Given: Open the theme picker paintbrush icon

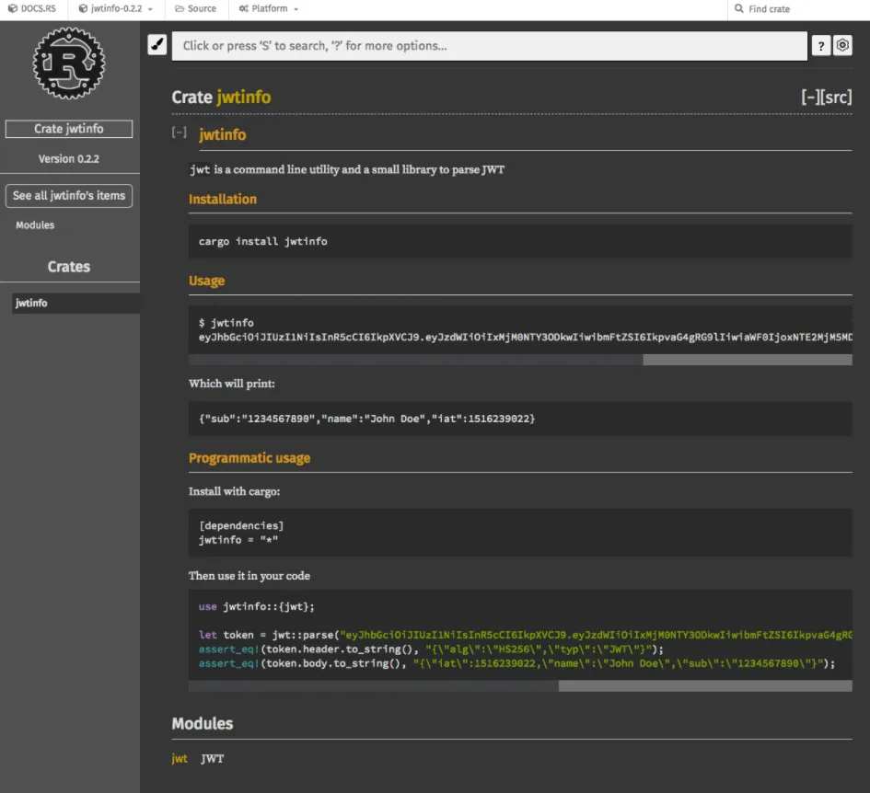Looking at the screenshot, I should pyautogui.click(x=157, y=44).
